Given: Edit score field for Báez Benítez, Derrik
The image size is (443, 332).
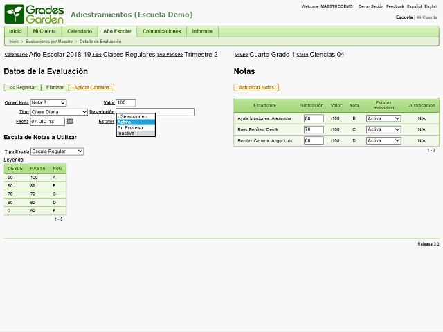Looking at the screenshot, I should coord(314,129).
